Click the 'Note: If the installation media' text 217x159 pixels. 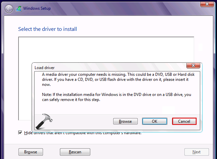[x=117, y=97]
